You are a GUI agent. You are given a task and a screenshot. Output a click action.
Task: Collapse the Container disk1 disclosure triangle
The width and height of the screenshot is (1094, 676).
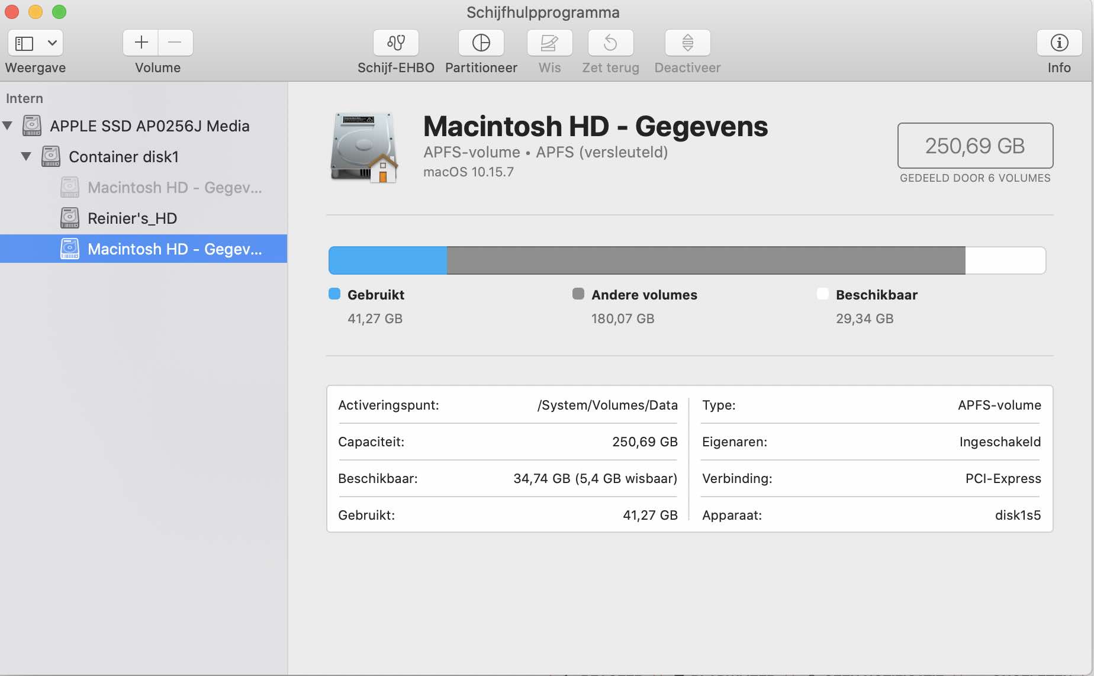point(26,156)
